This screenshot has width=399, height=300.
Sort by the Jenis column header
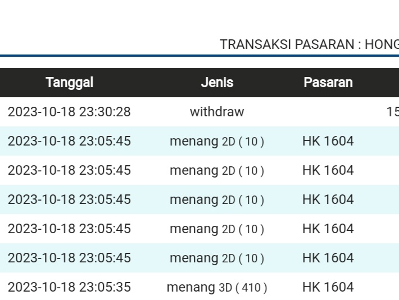pos(217,83)
